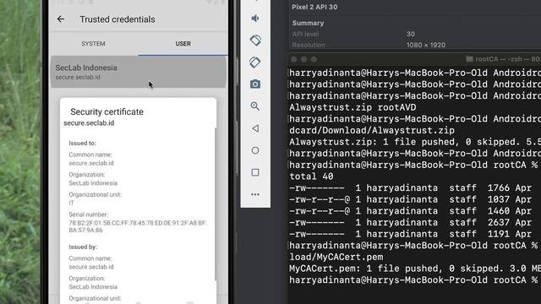This screenshot has width=541, height=304.
Task: Click terminal line 'Alwaystrust.zip rootAVD'
Action: (x=352, y=107)
